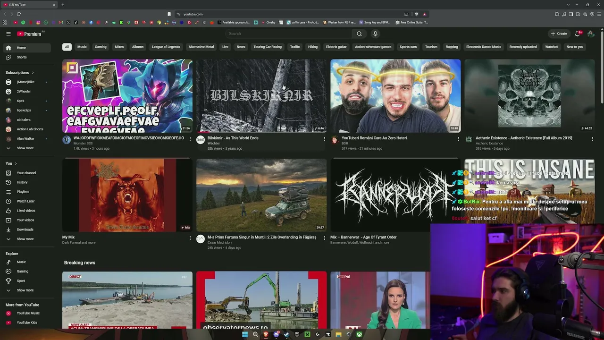Open the Home sidebar item
The width and height of the screenshot is (604, 340).
[26, 48]
